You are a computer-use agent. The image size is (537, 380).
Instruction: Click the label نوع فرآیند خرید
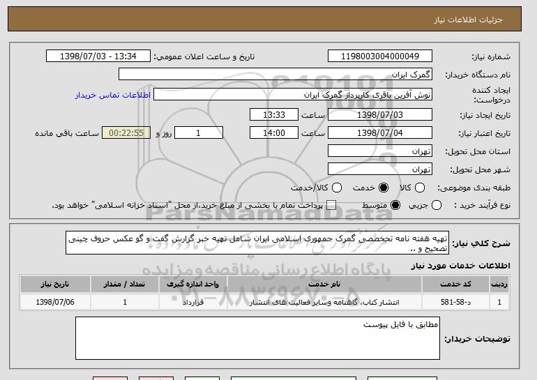(483, 205)
